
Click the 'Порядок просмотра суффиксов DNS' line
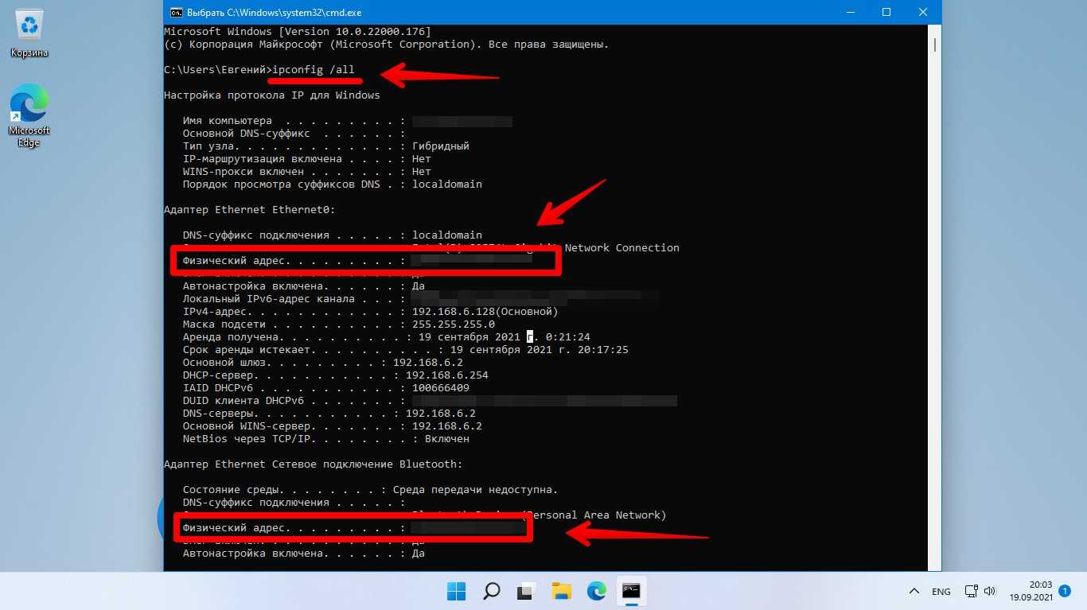pyautogui.click(x=332, y=185)
